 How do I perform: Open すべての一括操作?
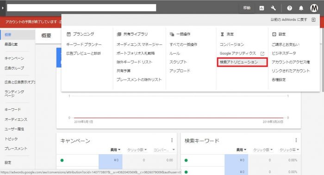183,44
